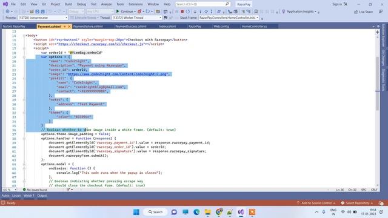This screenshot has height=218, width=388.
Task: Pin the Payment.cshtml tab
Action: (x=65, y=27)
